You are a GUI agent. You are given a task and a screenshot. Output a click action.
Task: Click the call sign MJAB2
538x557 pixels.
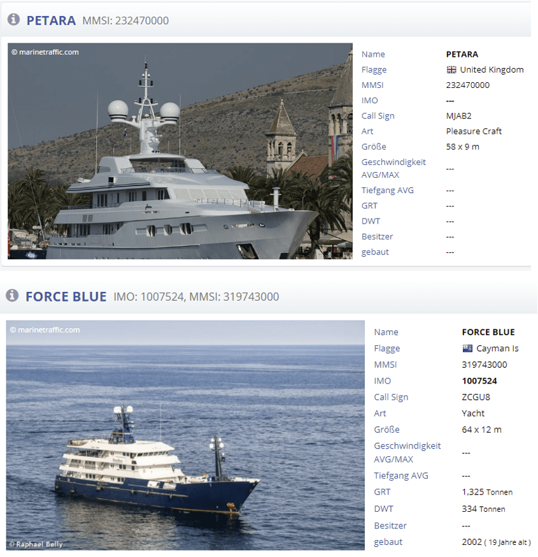pyautogui.click(x=459, y=116)
